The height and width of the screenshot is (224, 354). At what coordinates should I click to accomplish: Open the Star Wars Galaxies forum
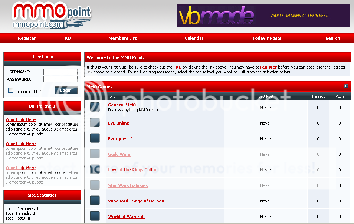pos(128,185)
